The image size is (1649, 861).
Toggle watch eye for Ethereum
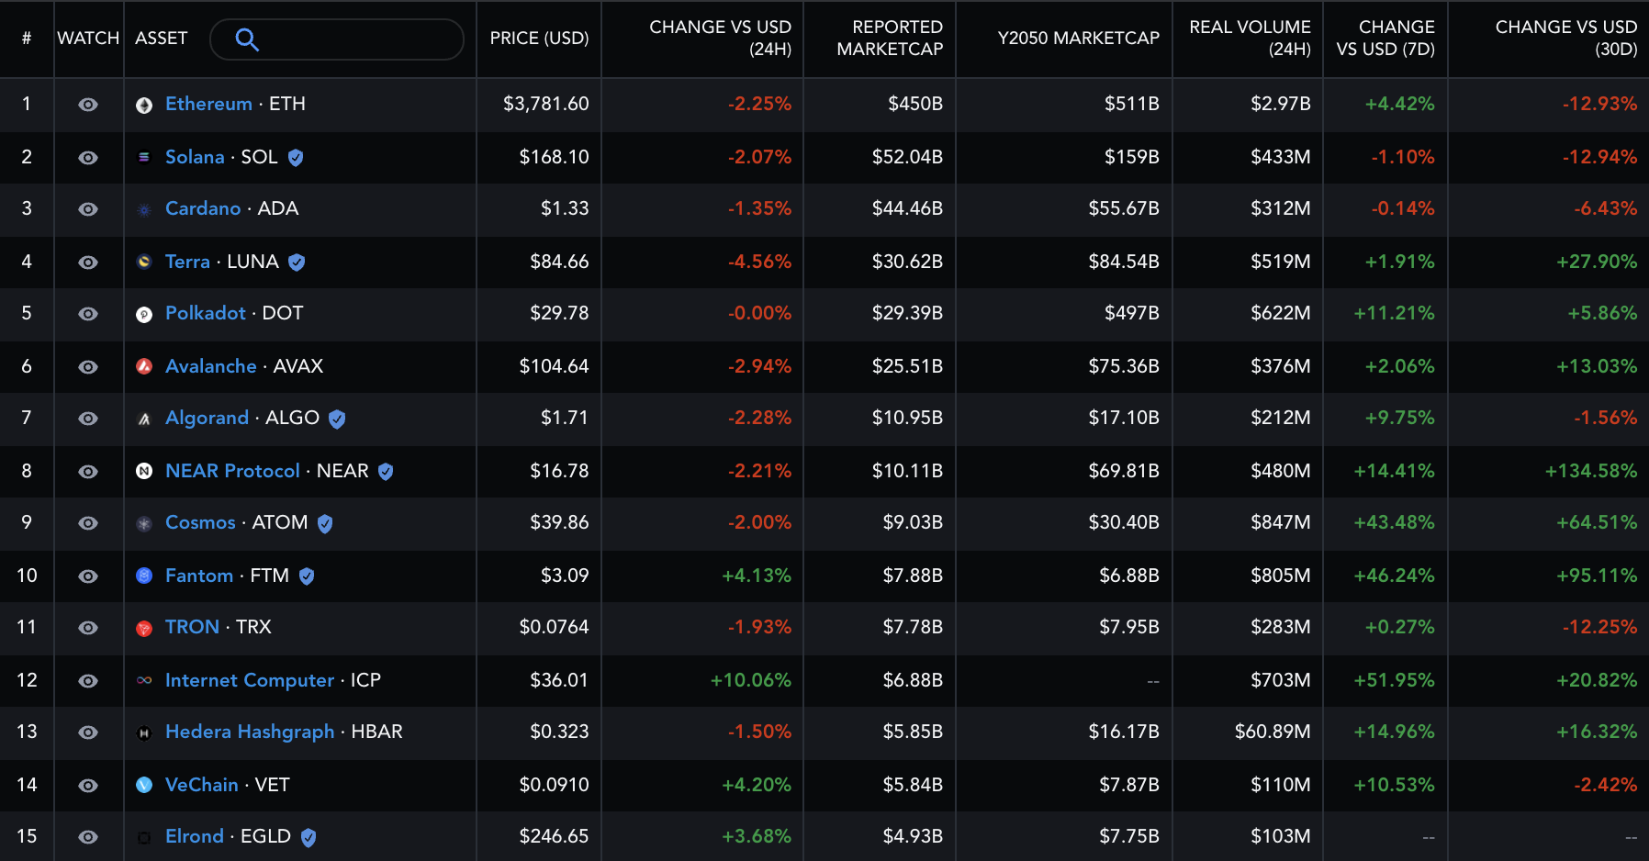[88, 105]
